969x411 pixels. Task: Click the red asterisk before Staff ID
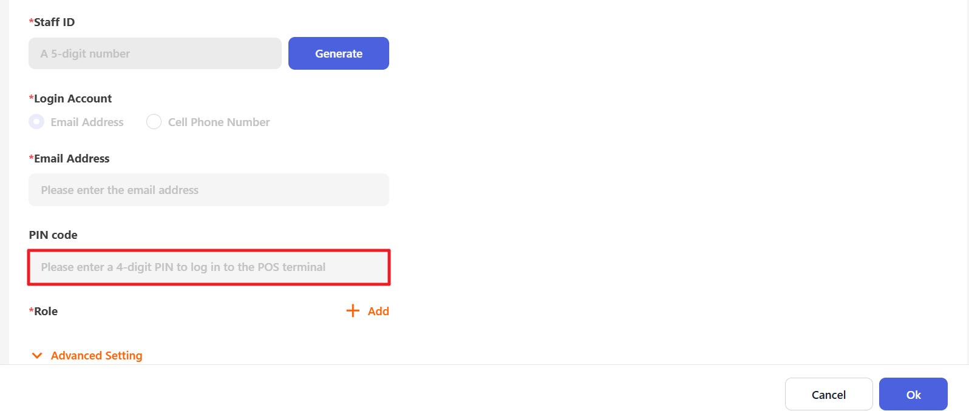click(x=31, y=22)
